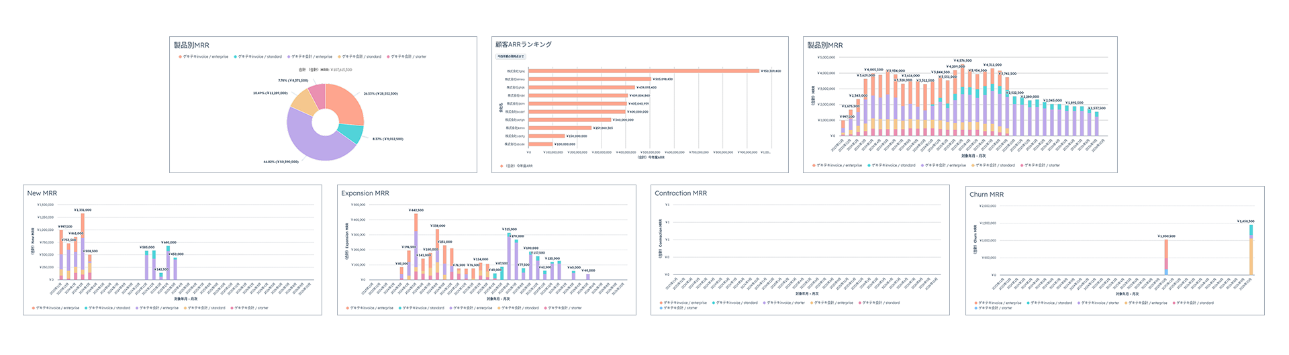The width and height of the screenshot is (1289, 355).
Task: Toggle ゲキテキ会計 / standard legend in donut chart
Action: click(x=360, y=57)
